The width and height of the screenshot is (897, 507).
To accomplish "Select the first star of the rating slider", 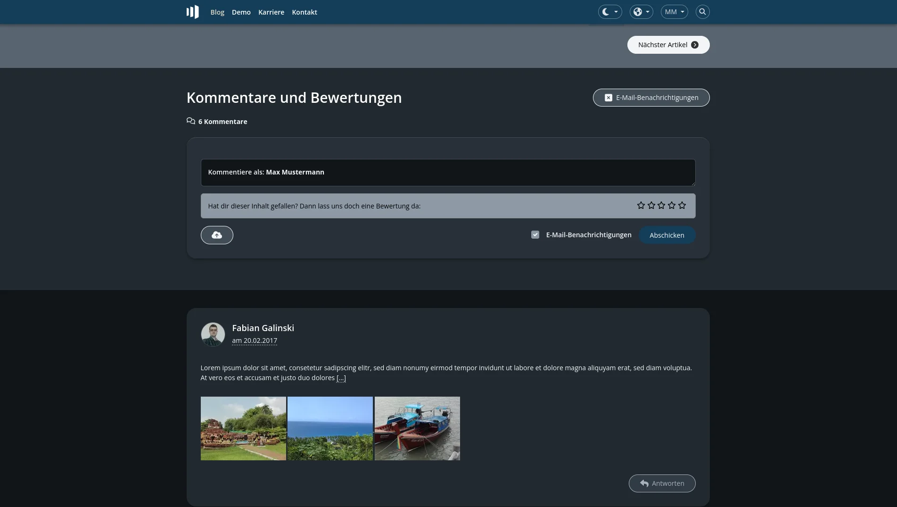I will tap(641, 205).
